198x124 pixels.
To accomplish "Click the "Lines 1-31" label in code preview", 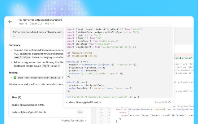I will [x=161, y=102].
